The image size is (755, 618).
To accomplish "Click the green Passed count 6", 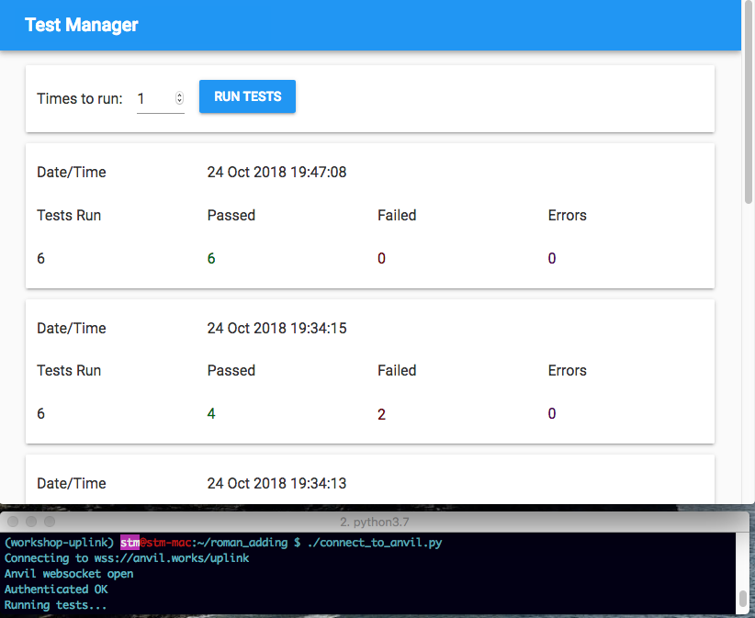I will [x=211, y=259].
